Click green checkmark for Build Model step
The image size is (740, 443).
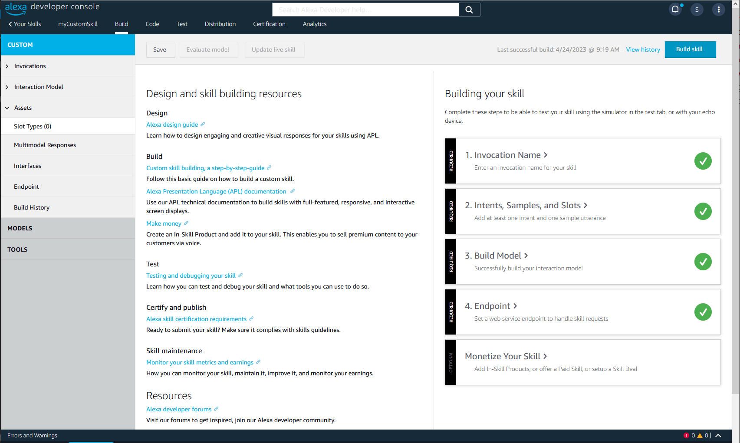point(703,262)
